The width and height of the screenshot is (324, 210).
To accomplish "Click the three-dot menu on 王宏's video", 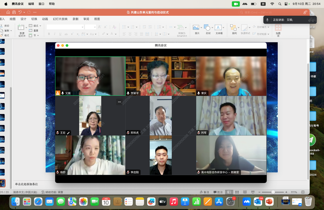I will click(119, 102).
